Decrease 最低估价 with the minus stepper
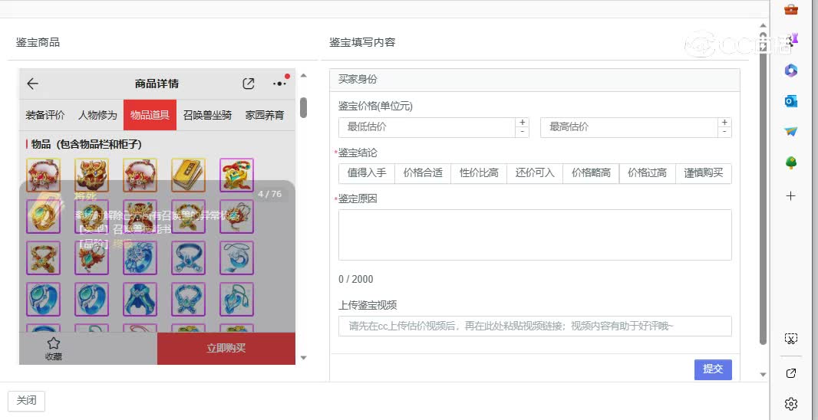The width and height of the screenshot is (818, 420). point(523,133)
